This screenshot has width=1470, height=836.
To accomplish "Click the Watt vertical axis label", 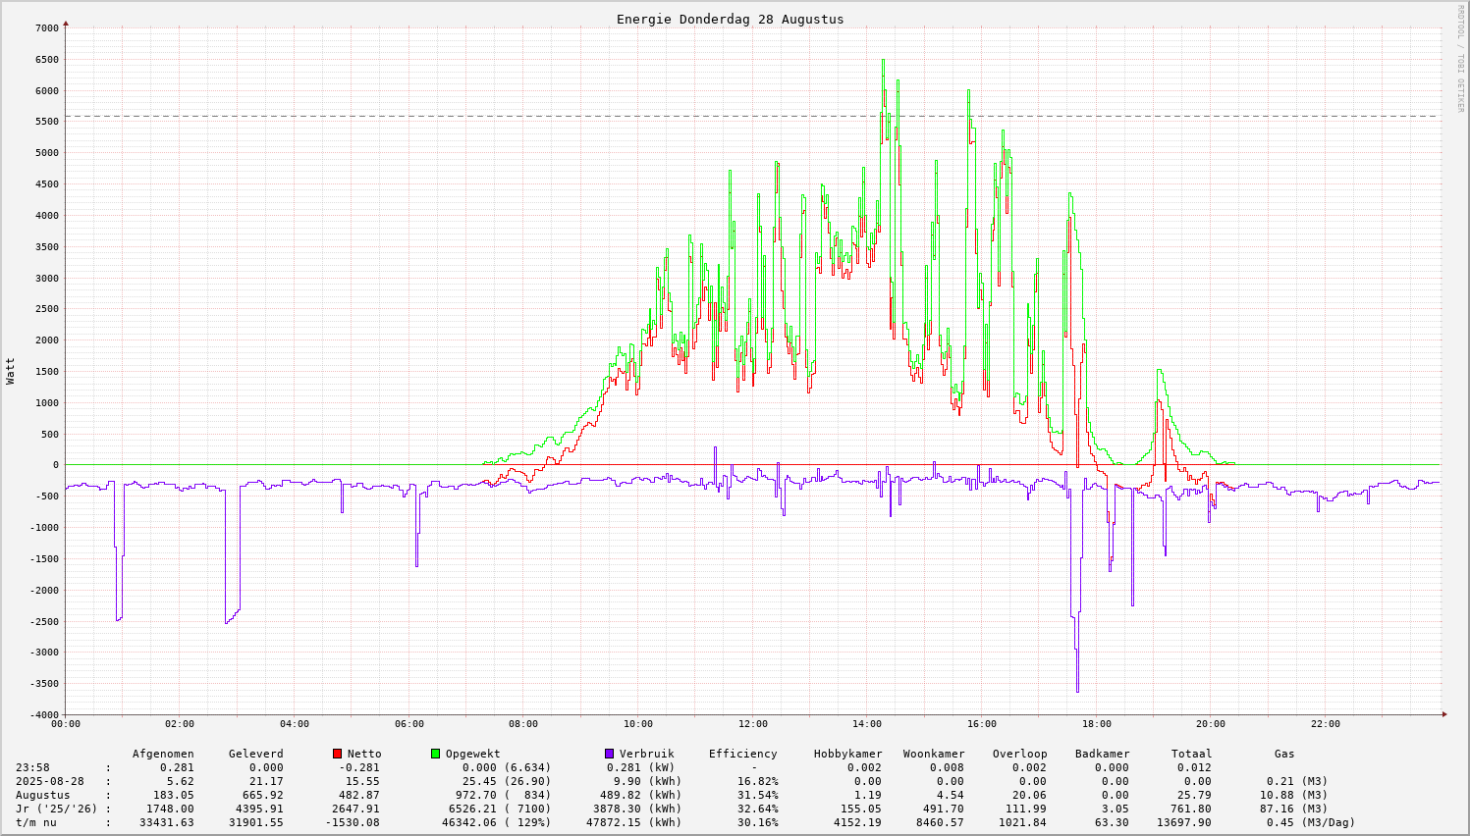I will click(11, 371).
